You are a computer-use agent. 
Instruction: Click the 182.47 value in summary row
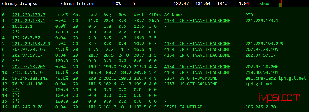coord(181,3)
